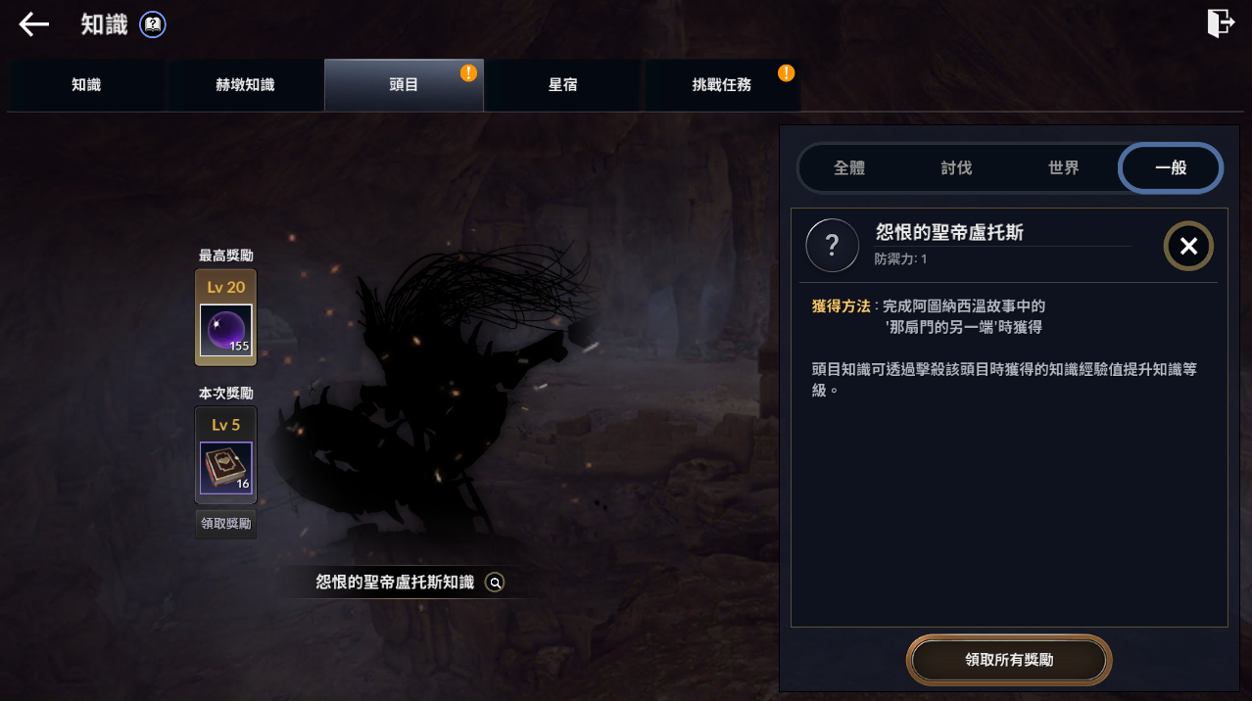
Task: Click the magnifier beside 怨恨的聖帝盧托斯知識
Action: 496,583
